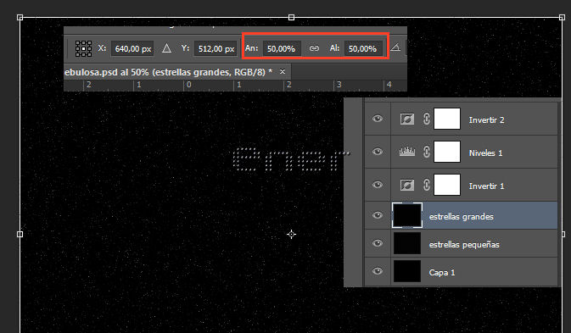The width and height of the screenshot is (571, 333).
Task: Toggle visibility of estrellas grandes layer
Action: 378,215
